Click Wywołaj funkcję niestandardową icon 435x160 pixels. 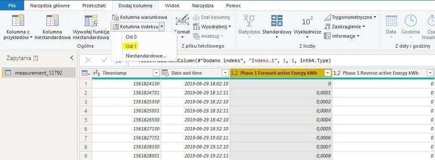click(91, 21)
